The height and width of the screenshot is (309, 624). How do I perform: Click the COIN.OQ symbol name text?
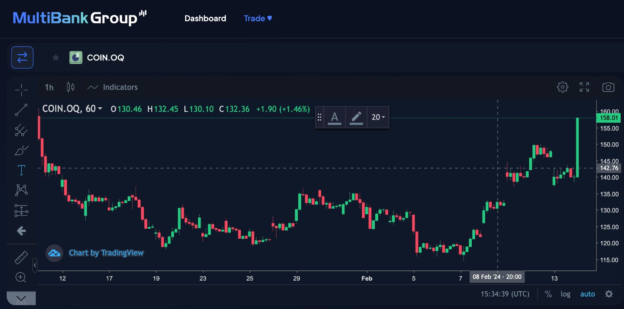[105, 57]
